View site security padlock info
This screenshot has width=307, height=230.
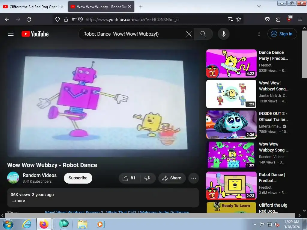66,19
